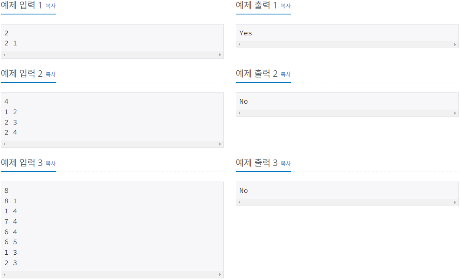
Task: Click inside example input 3 code box
Action: click(x=112, y=227)
